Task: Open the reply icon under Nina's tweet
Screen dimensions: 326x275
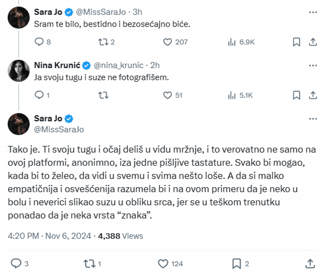Action: pyautogui.click(x=39, y=95)
